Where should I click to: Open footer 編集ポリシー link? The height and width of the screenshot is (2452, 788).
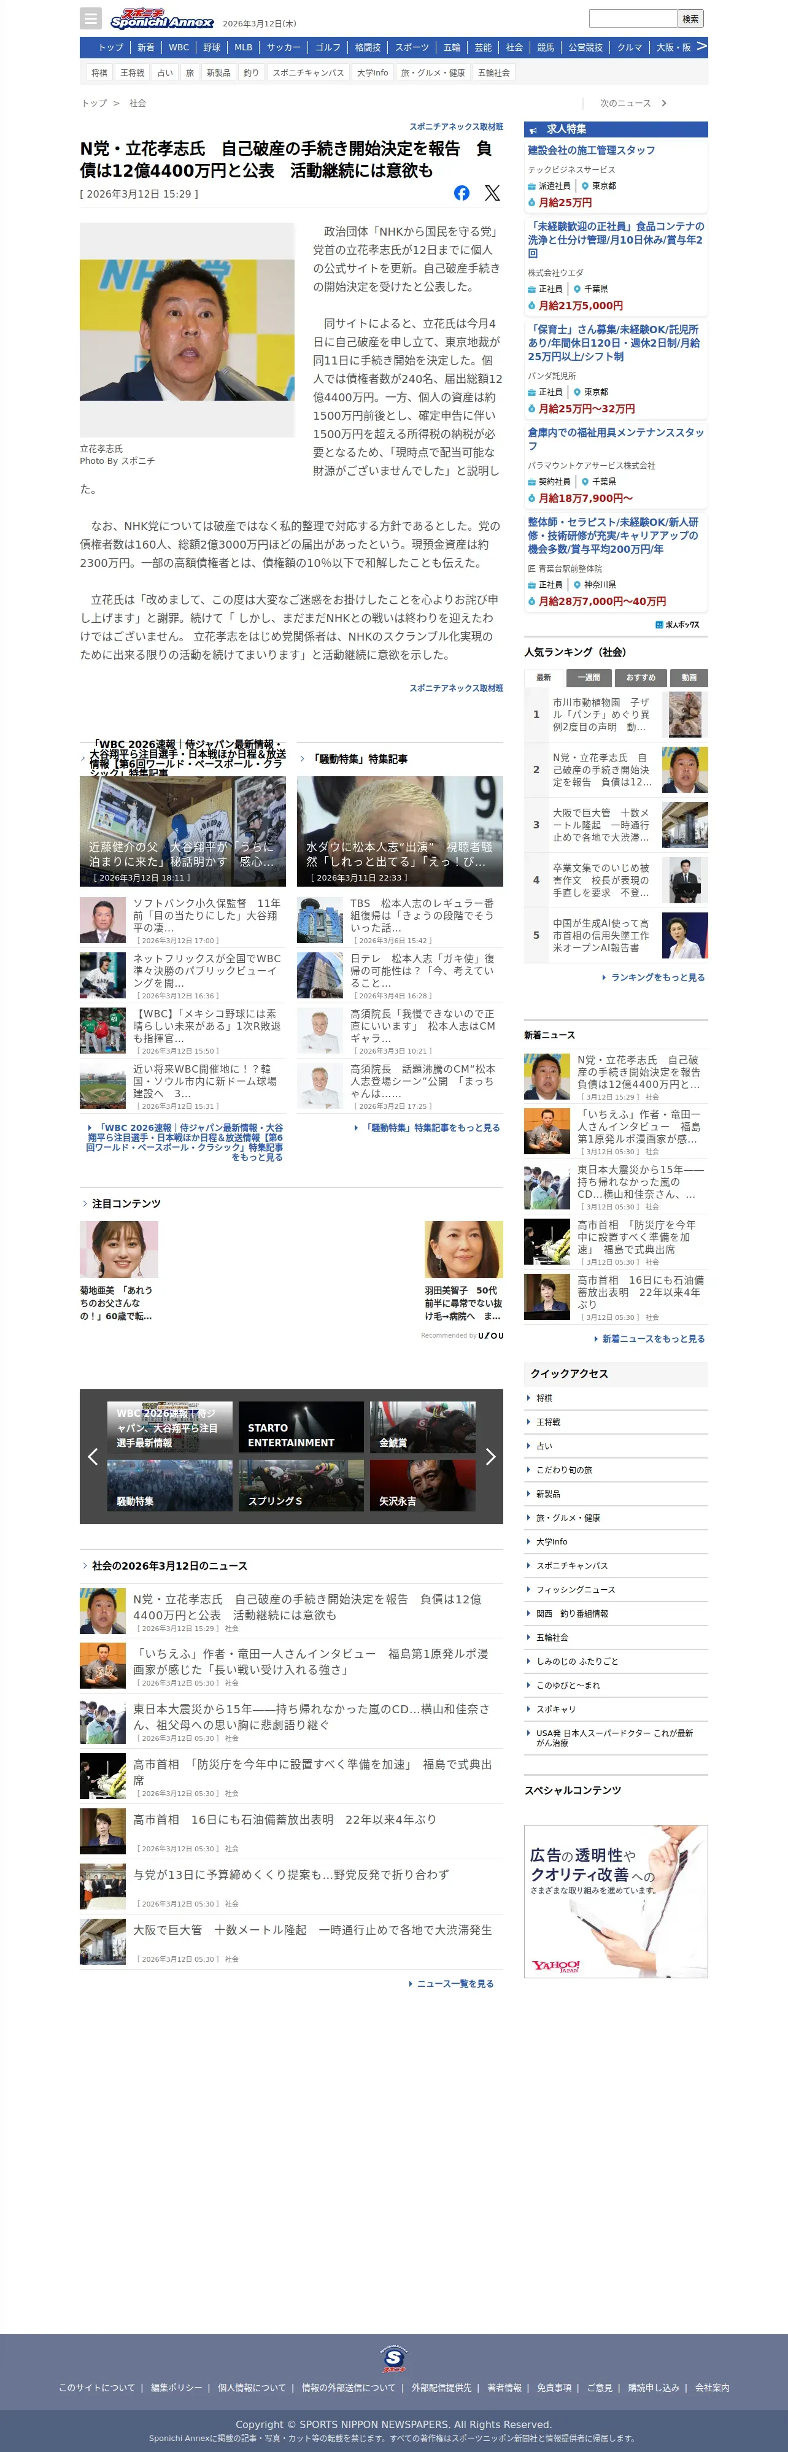coord(176,2388)
